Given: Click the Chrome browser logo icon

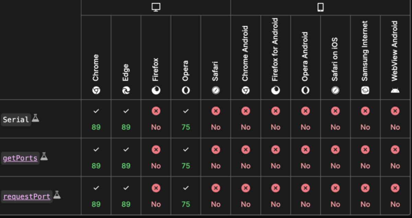Looking at the screenshot, I should (x=96, y=90).
